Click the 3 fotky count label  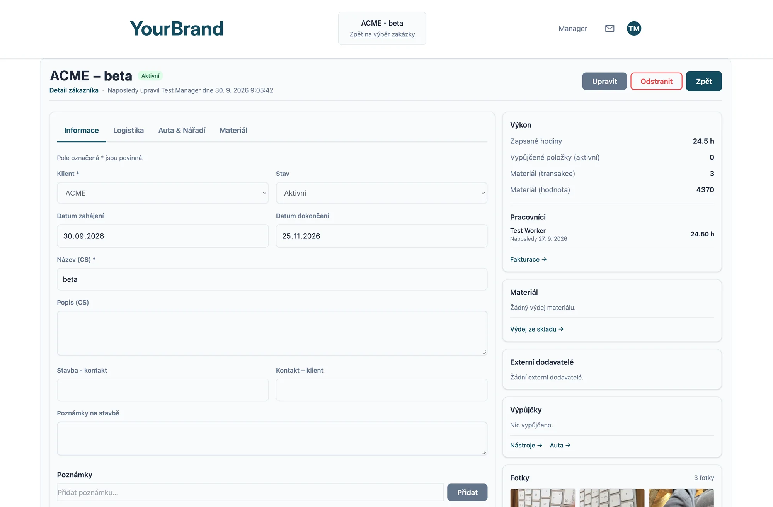pos(704,478)
